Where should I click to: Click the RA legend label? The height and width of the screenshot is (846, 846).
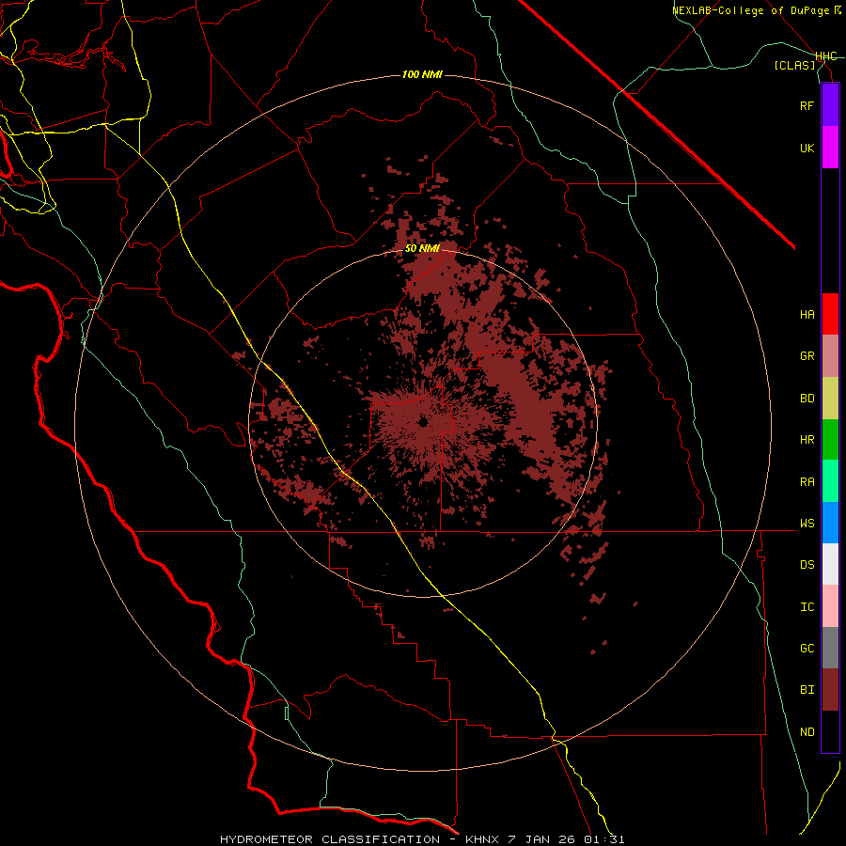807,482
